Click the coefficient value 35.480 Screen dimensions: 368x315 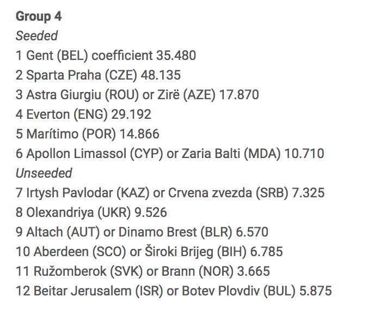176,56
